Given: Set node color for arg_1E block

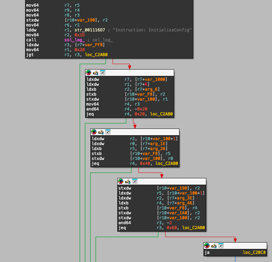Looking at the screenshot, I should pos(94,132).
